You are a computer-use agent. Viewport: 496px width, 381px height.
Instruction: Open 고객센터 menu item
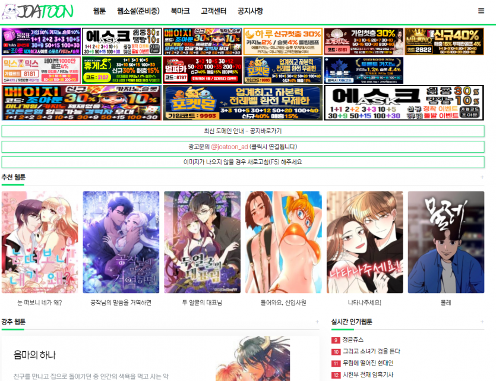pos(213,11)
